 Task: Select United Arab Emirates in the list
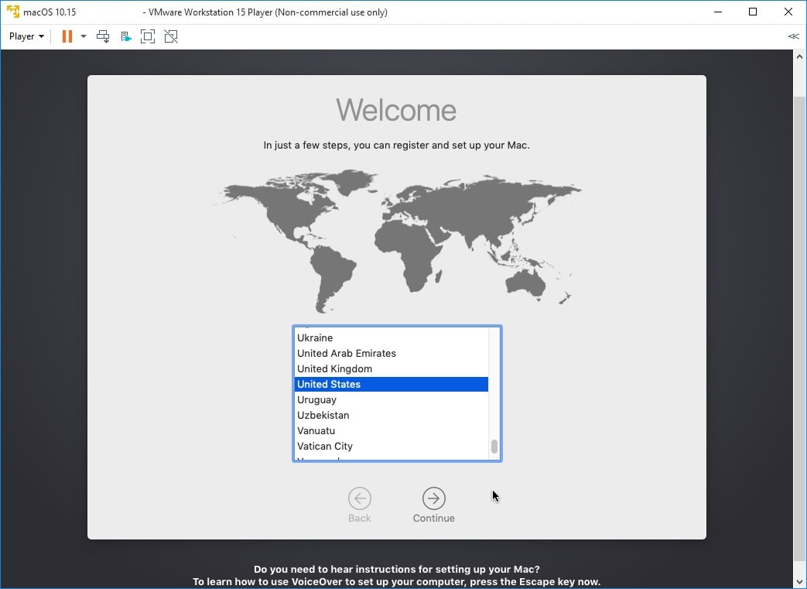pos(346,354)
